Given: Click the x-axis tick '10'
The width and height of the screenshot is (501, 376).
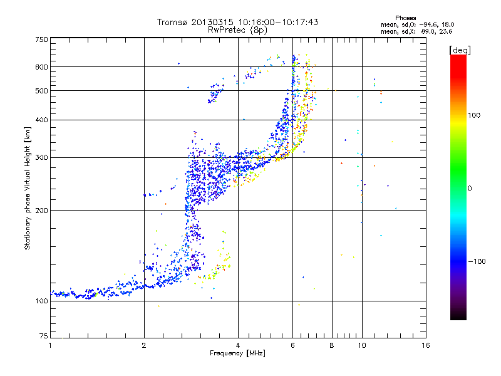Looking at the screenshot, I should coord(362,345).
